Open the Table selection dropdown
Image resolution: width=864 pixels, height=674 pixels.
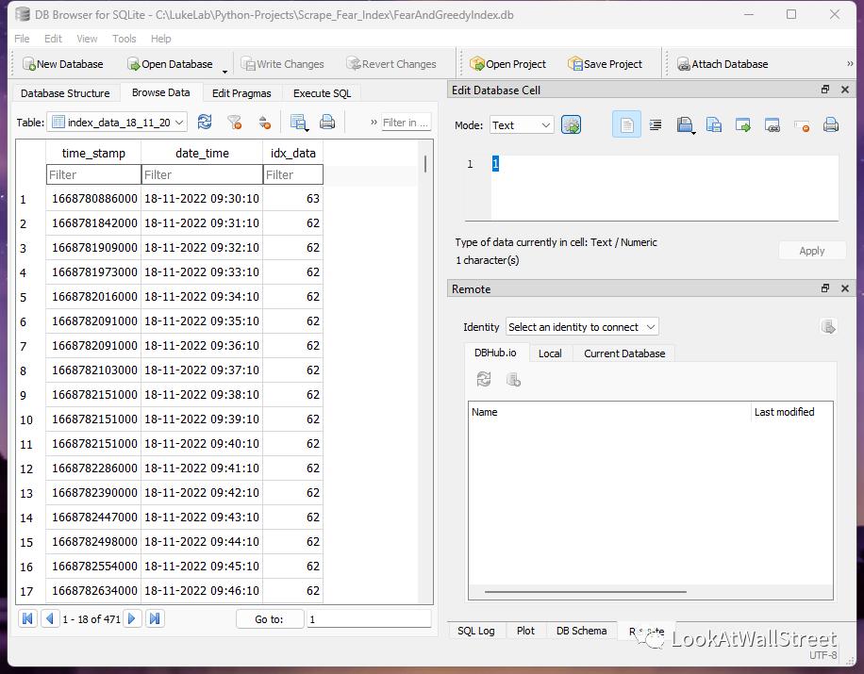tap(117, 123)
